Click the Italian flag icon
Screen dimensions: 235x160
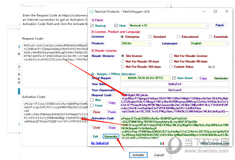(x=162, y=143)
